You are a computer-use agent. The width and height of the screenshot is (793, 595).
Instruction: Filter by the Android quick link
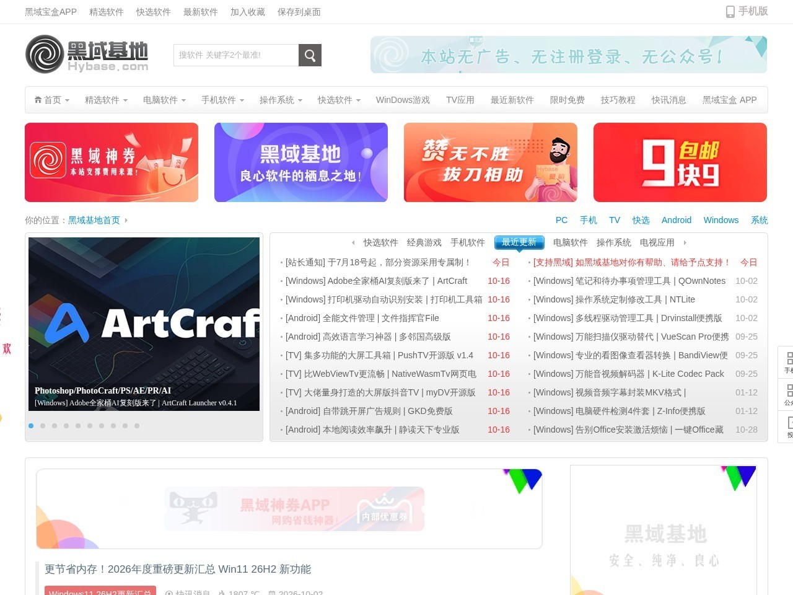677,220
